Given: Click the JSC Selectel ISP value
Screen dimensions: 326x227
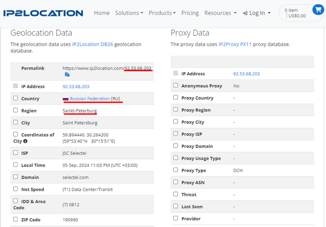Looking at the screenshot, I should point(74,153).
